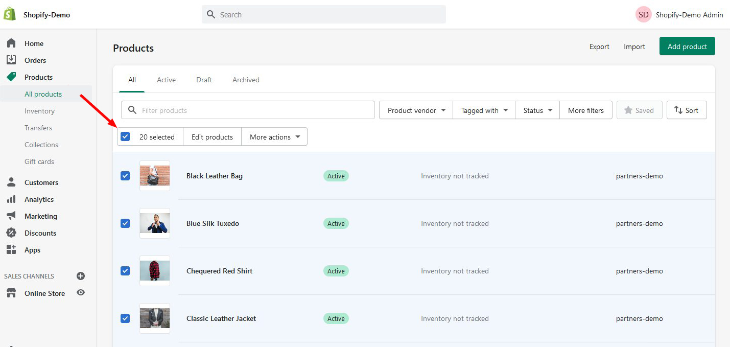Open the Tagged with dropdown

(484, 110)
